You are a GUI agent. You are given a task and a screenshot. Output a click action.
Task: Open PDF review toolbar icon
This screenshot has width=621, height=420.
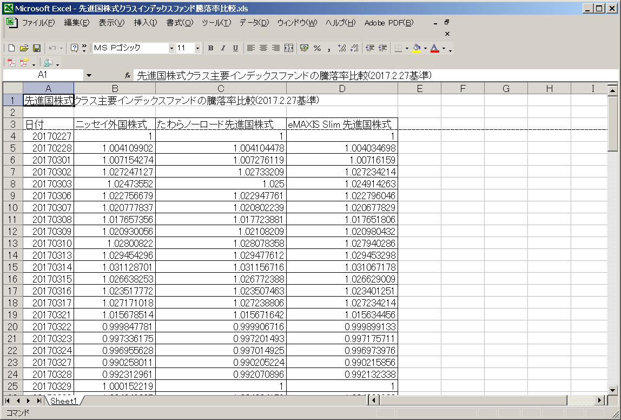[48, 63]
